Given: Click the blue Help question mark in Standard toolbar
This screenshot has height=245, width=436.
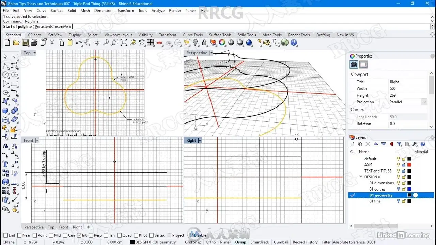Looking at the screenshot, I should [x=294, y=43].
